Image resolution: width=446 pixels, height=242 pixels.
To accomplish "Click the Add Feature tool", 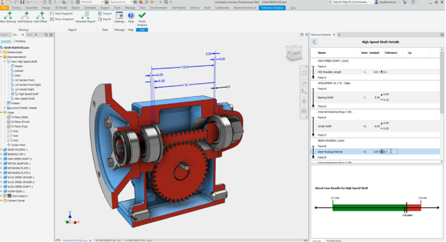I will (25, 17).
